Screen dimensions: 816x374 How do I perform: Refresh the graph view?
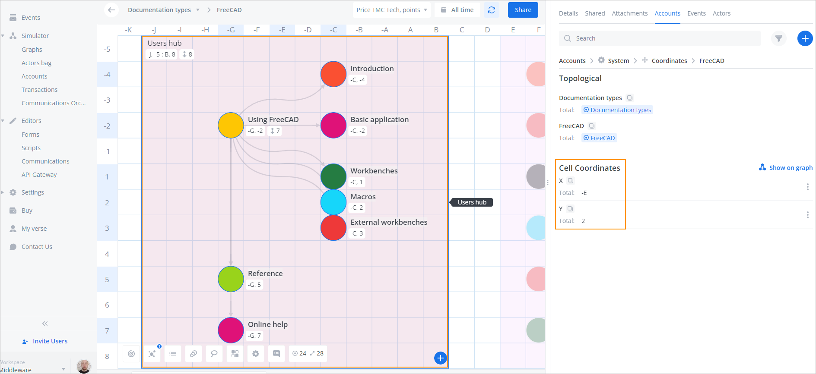click(x=492, y=10)
